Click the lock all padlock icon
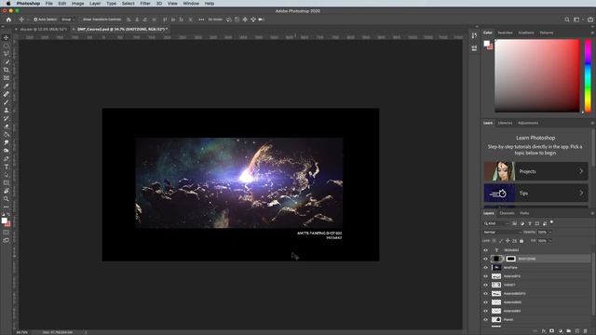Image resolution: width=596 pixels, height=335 pixels. click(x=521, y=241)
